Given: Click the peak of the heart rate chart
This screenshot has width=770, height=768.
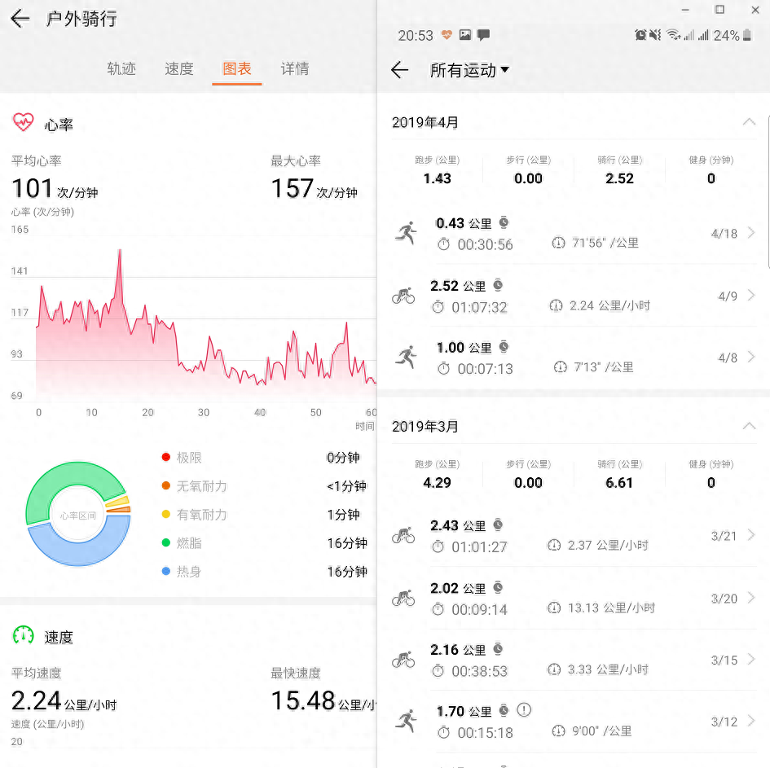Looking at the screenshot, I should tap(119, 250).
